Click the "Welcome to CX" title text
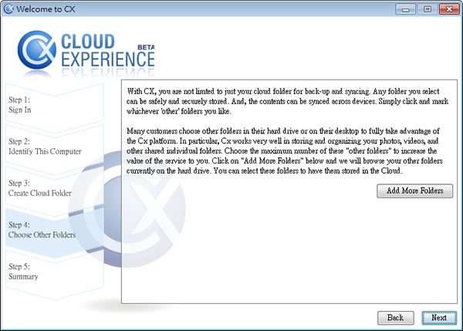 [x=46, y=9]
